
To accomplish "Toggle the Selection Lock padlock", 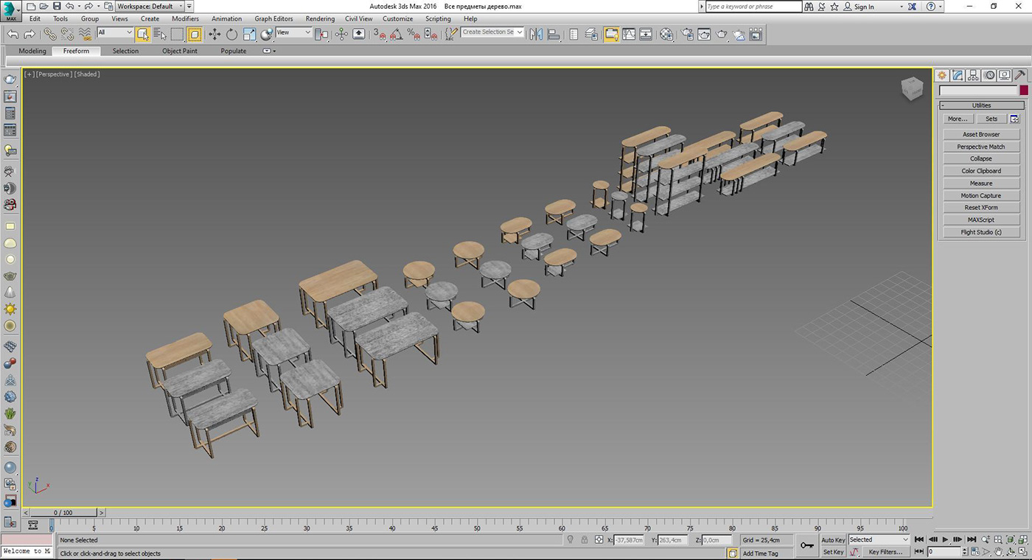I will pos(584,540).
